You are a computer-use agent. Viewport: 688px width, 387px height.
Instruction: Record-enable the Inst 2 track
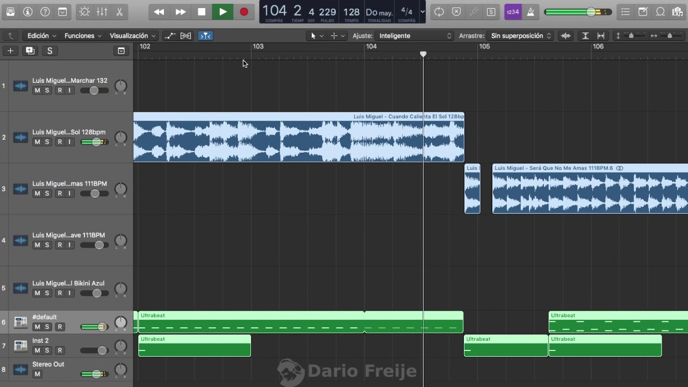(60, 350)
